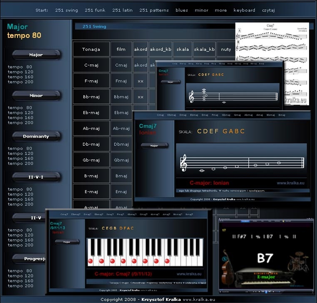Select tempo 80 under Minor
Viewport: 317px width, 303px height.
click(20, 107)
